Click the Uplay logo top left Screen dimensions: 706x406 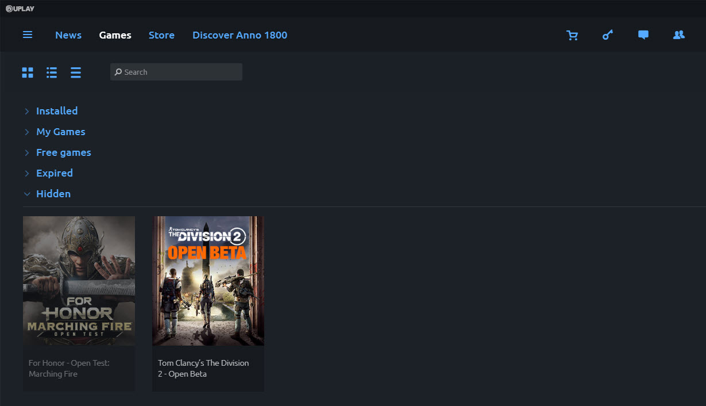(x=20, y=8)
